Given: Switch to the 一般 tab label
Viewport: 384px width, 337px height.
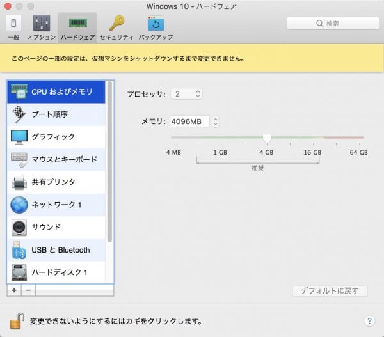Looking at the screenshot, I should click(13, 37).
